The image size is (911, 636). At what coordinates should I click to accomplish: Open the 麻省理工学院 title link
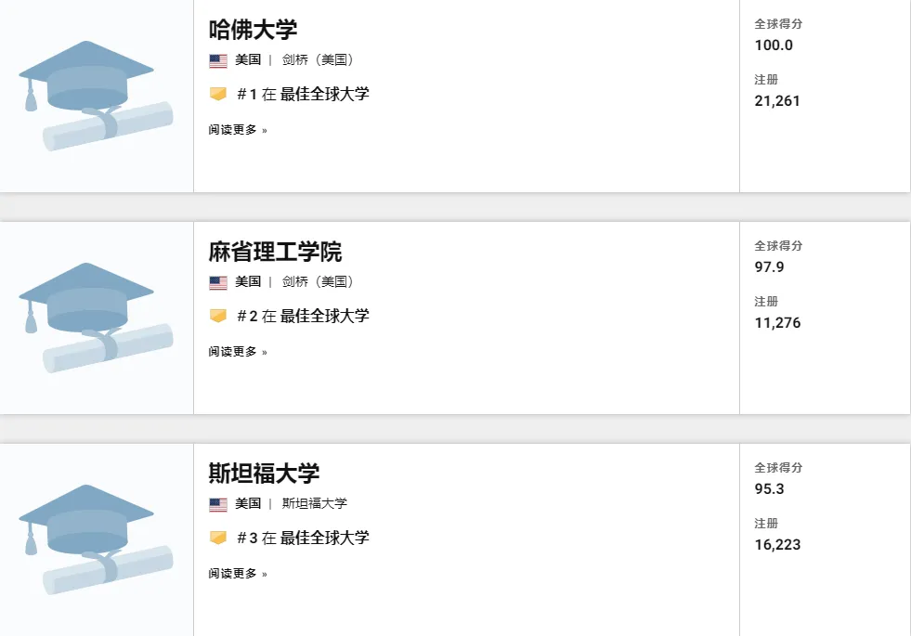tap(276, 252)
